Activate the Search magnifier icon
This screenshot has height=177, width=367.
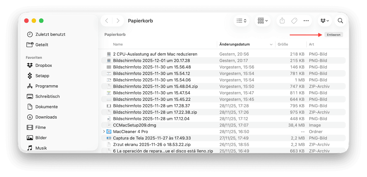pyautogui.click(x=340, y=21)
